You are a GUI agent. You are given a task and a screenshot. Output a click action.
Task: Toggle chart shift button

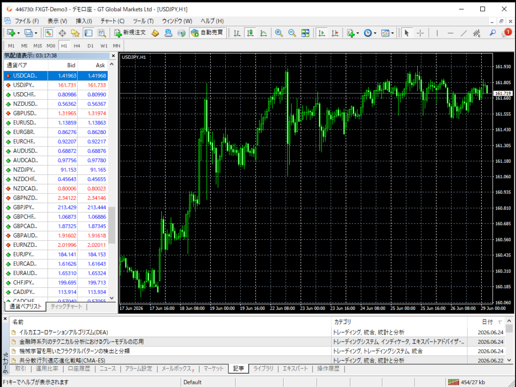coord(335,33)
